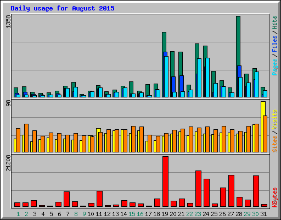This screenshot has height=220, width=281.
Task: Click day 11 on the date axis
Action: tap(99, 214)
